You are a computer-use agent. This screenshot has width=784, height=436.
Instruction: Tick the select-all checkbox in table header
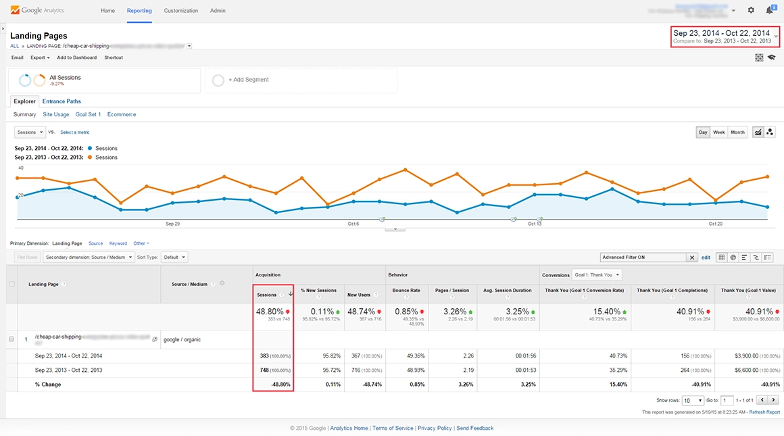[12, 284]
